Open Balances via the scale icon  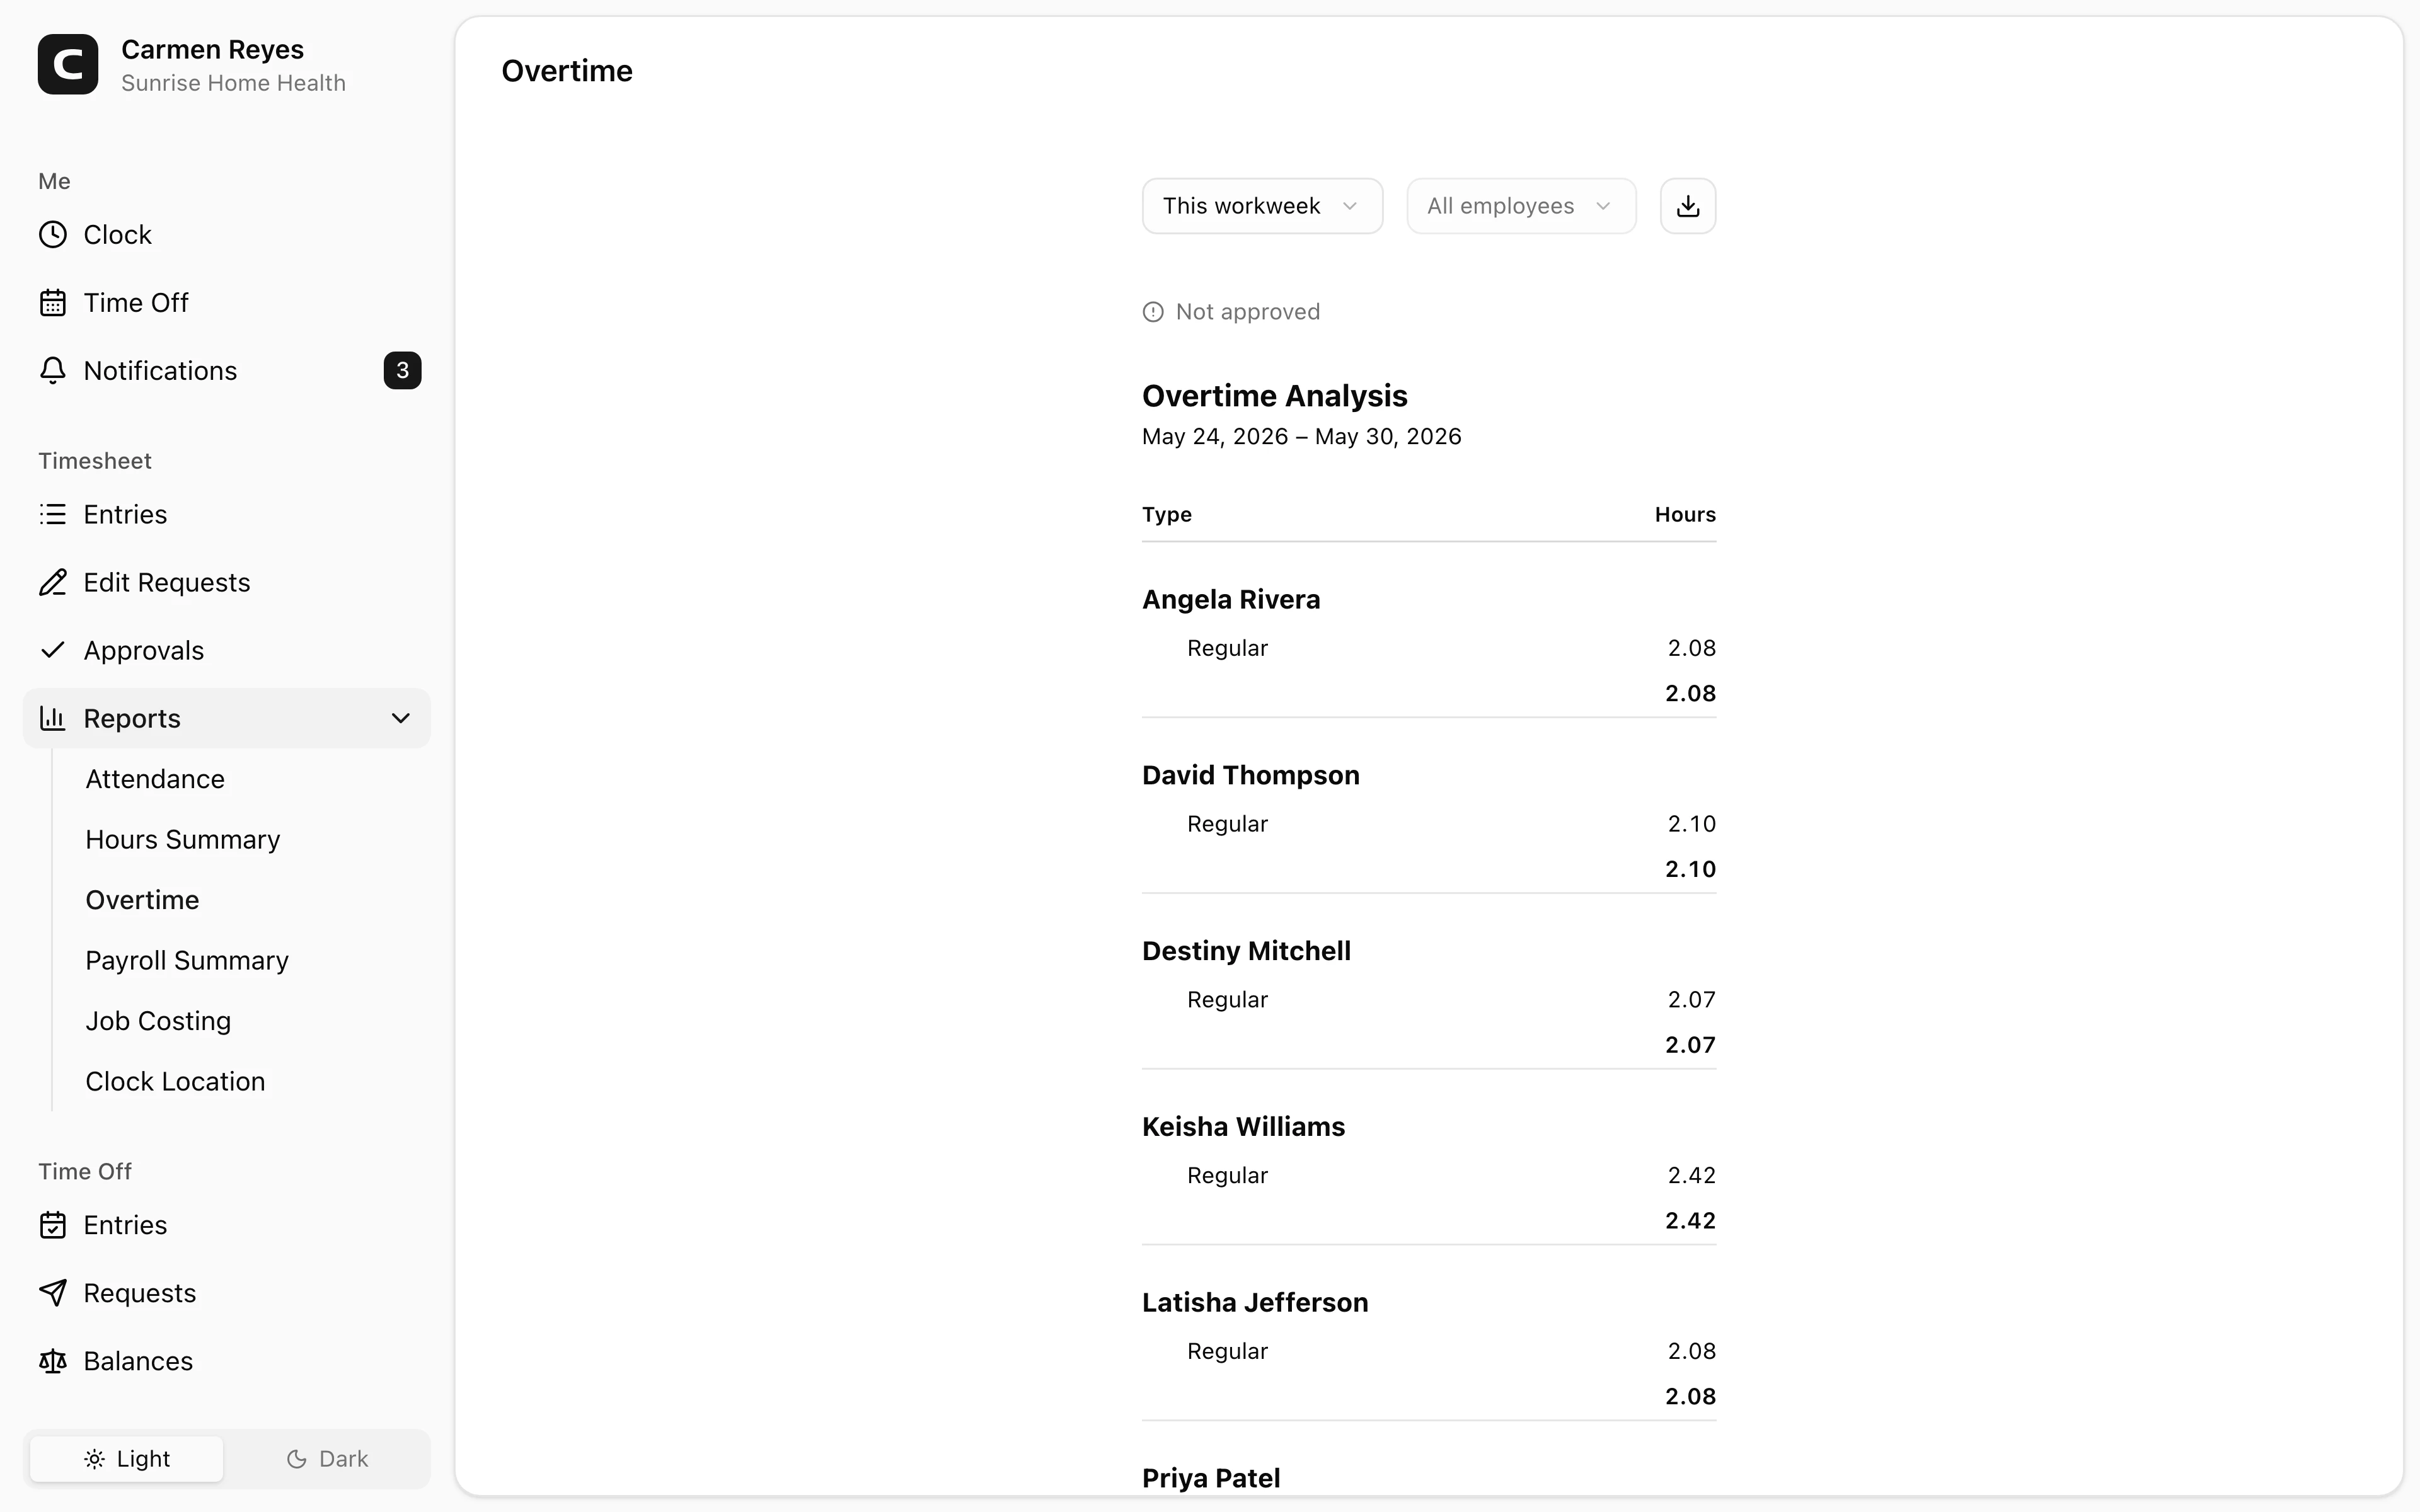(x=53, y=1362)
